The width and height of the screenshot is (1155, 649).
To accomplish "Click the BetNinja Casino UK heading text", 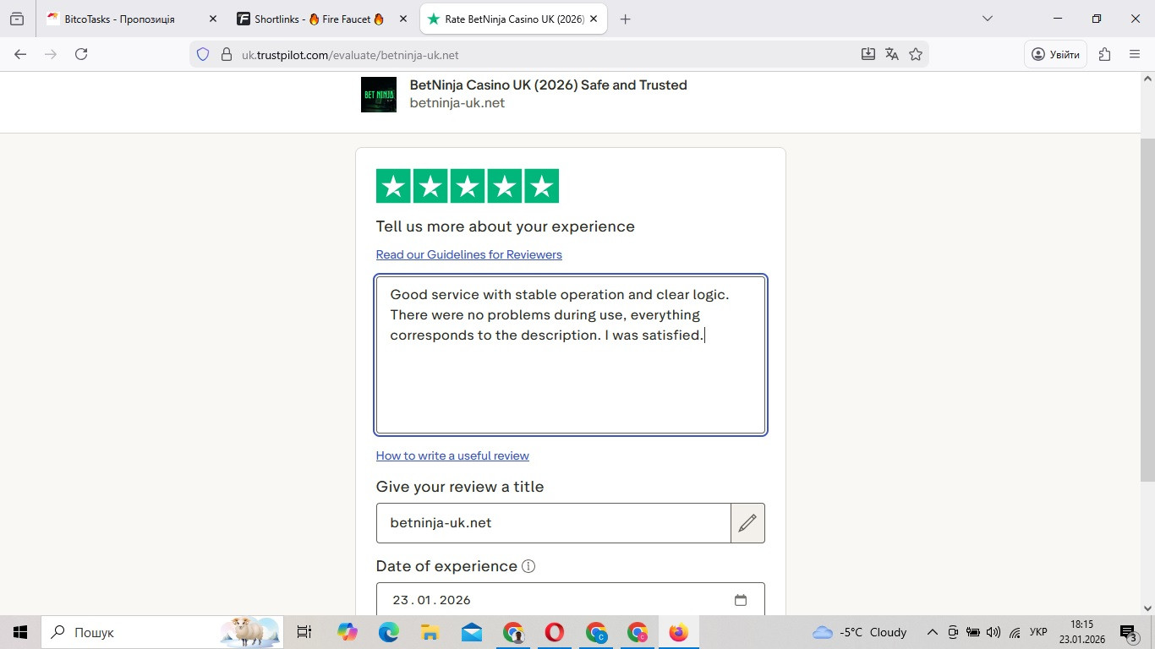I will tap(549, 85).
